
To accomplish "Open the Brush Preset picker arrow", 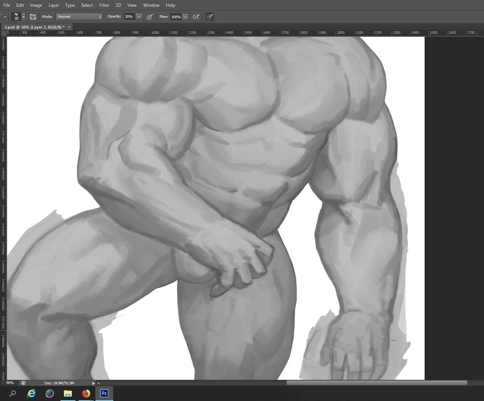I will click(23, 17).
